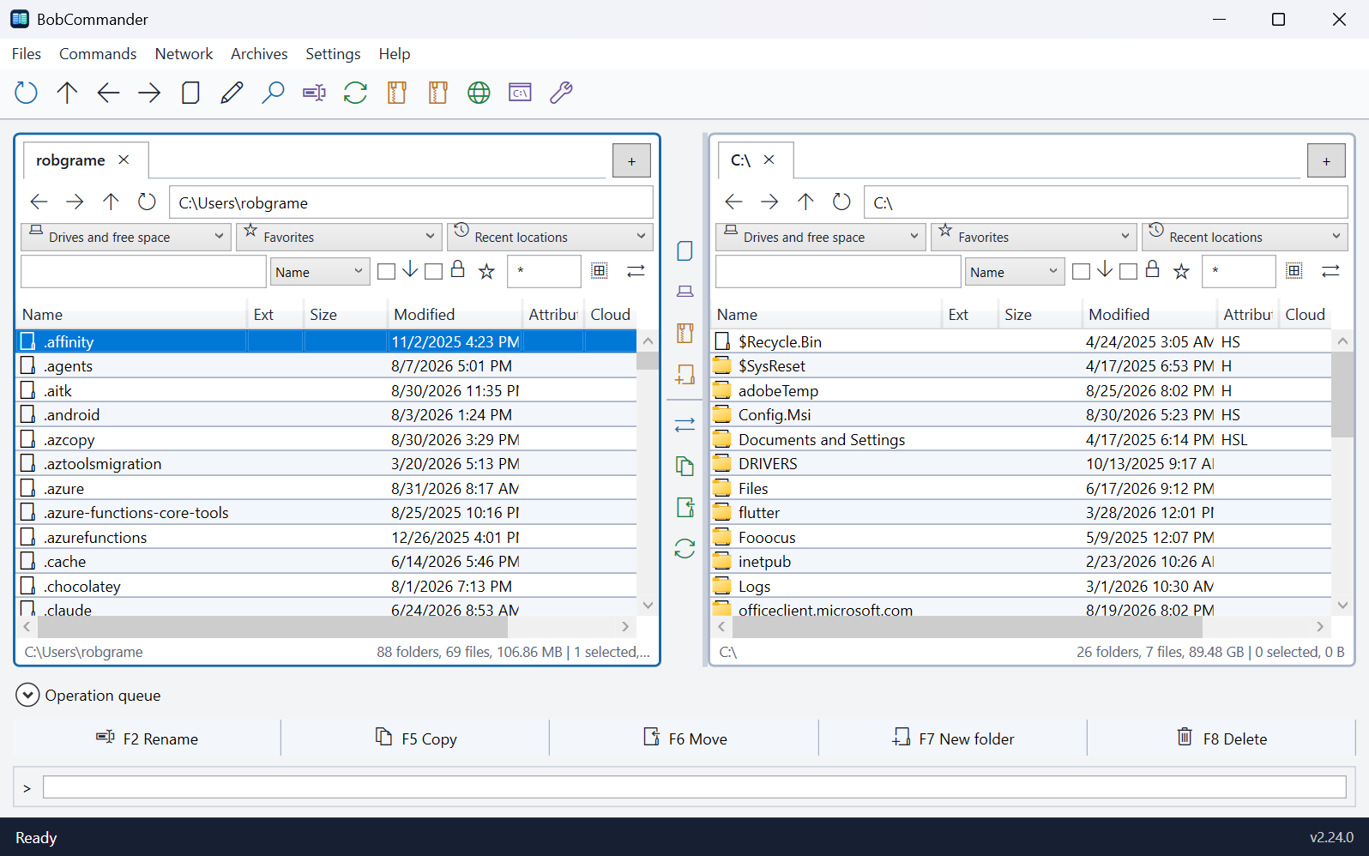Check the box next to .agents
The height and width of the screenshot is (856, 1369).
coord(27,366)
